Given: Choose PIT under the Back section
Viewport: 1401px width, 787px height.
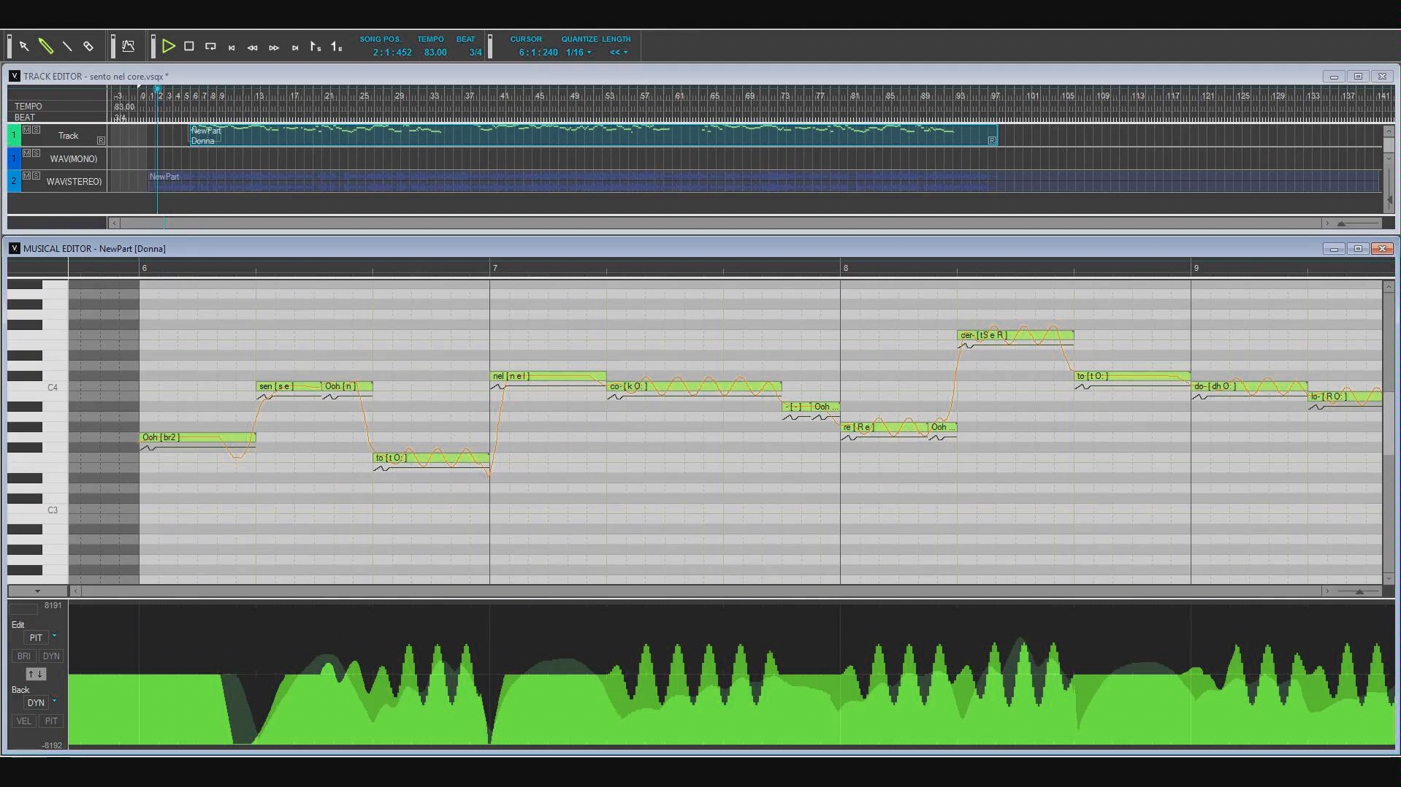Looking at the screenshot, I should [51, 721].
